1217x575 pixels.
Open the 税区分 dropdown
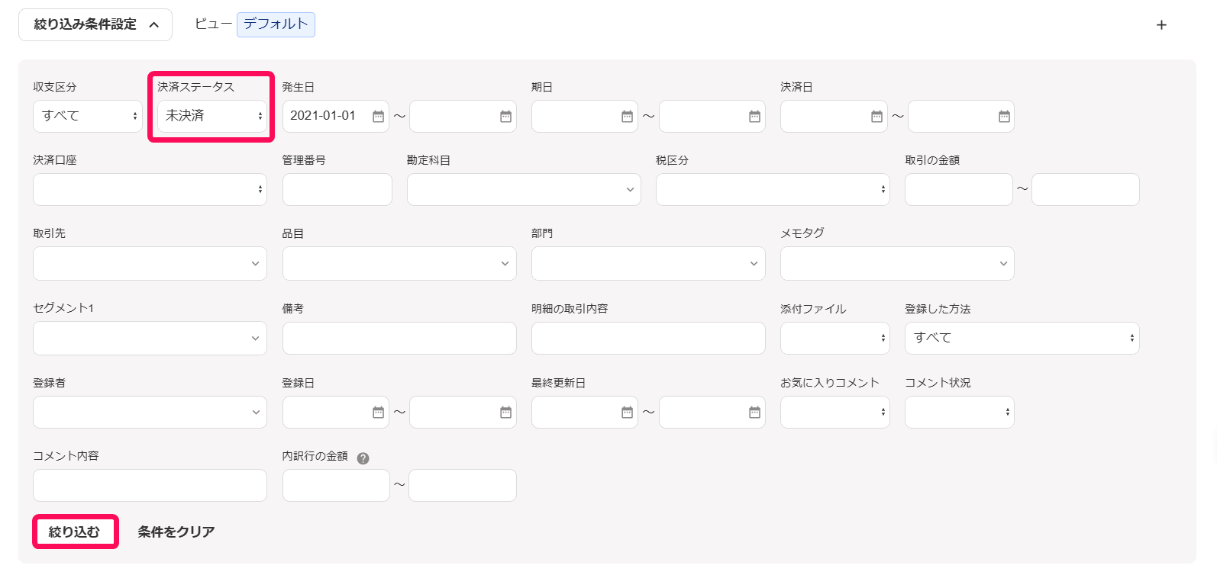click(x=773, y=189)
